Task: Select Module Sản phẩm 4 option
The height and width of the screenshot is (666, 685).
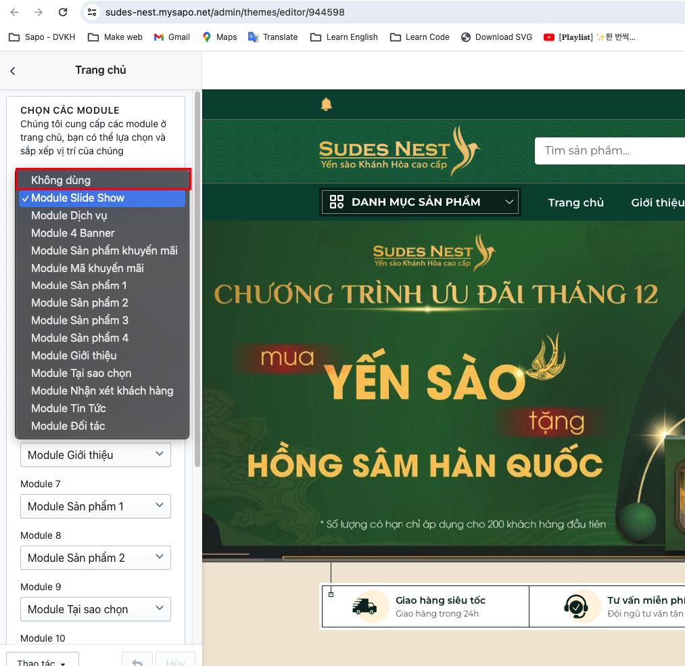Action: [x=102, y=338]
